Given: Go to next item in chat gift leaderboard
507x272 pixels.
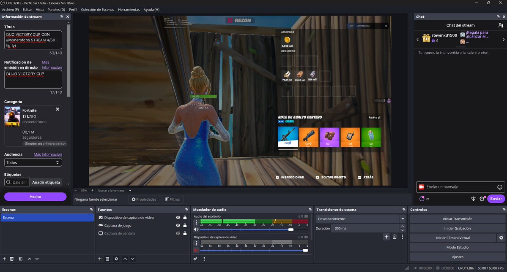Looking at the screenshot, I should point(504,40).
